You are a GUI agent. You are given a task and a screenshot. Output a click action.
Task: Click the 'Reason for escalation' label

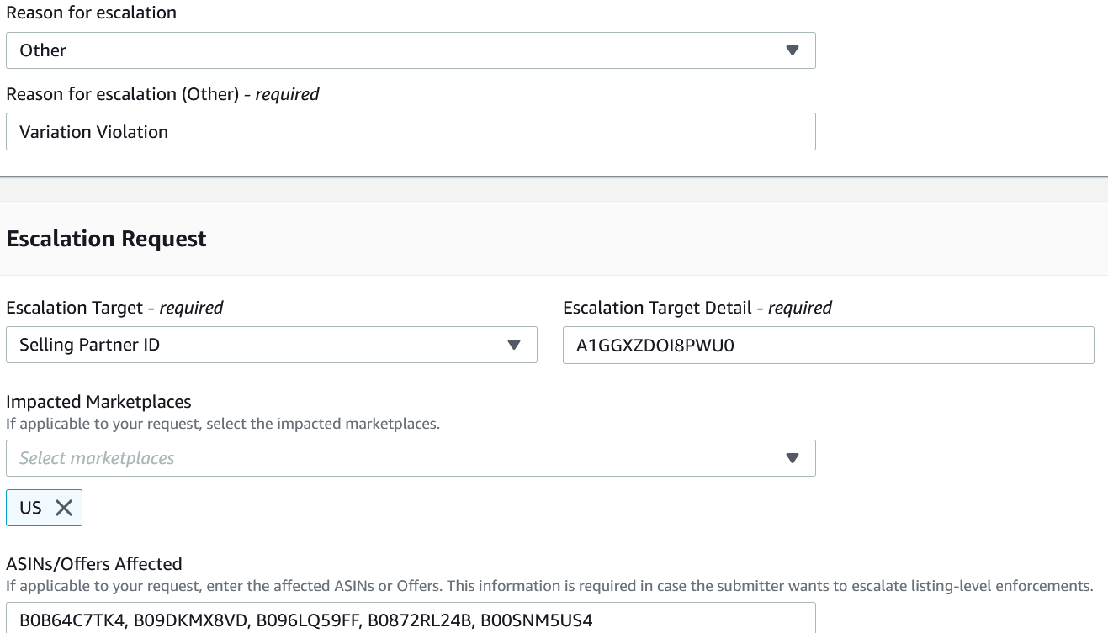click(x=92, y=13)
